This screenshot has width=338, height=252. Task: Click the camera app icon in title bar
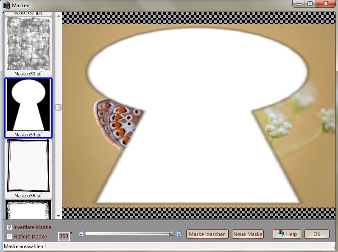(x=6, y=5)
